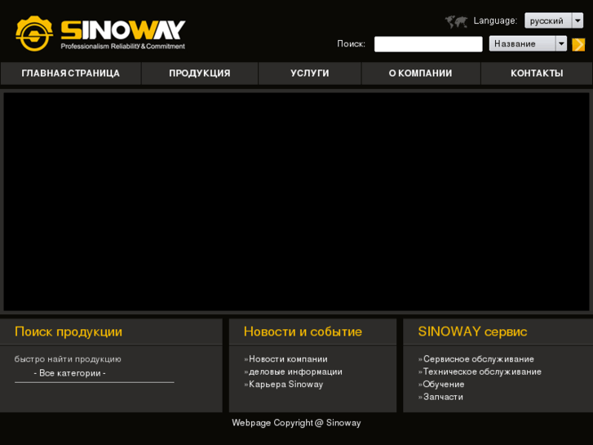The width and height of the screenshot is (593, 445).
Task: Click the Новости и событие heading
Action: pos(303,332)
